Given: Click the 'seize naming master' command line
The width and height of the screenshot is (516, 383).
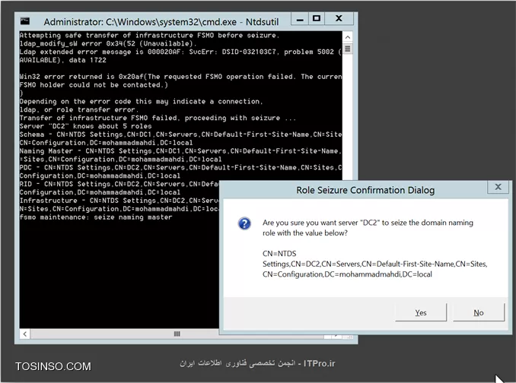Looking at the screenshot, I should point(96,217).
